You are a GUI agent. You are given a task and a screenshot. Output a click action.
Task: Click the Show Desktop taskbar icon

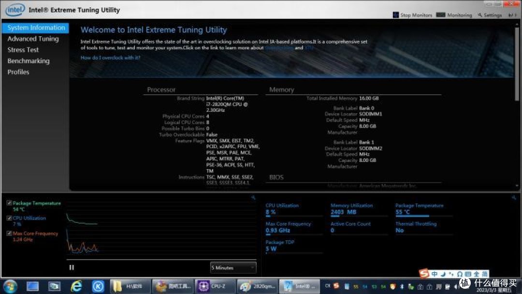click(33, 286)
